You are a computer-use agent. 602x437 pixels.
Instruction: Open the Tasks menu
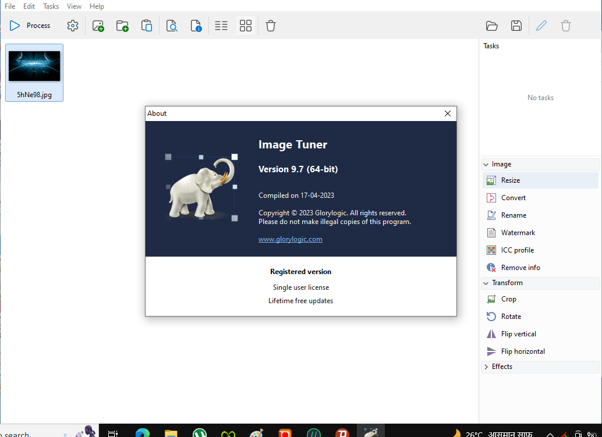pyautogui.click(x=51, y=6)
